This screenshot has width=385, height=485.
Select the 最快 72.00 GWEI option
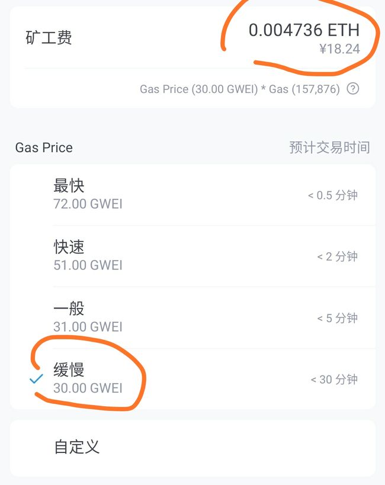click(x=192, y=195)
